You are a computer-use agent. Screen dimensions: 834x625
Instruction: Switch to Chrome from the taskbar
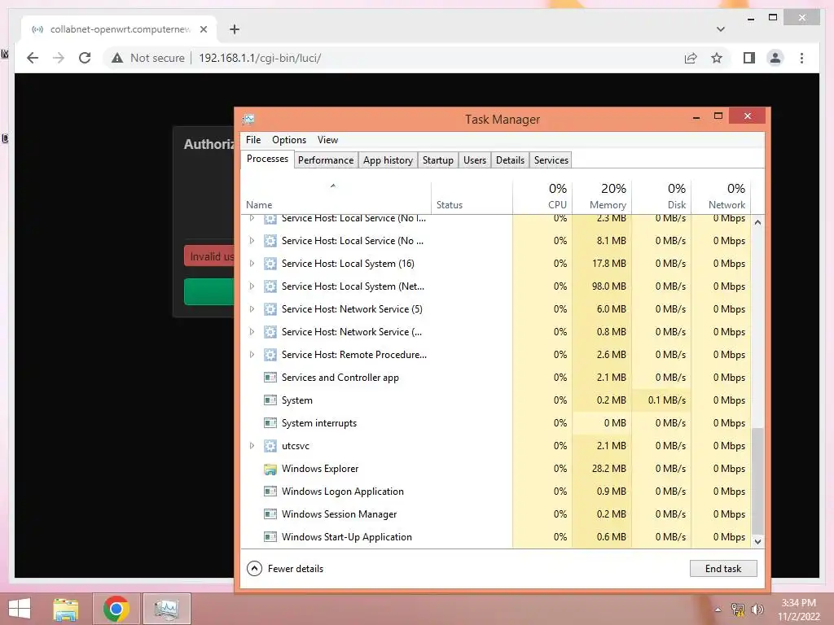coord(116,609)
